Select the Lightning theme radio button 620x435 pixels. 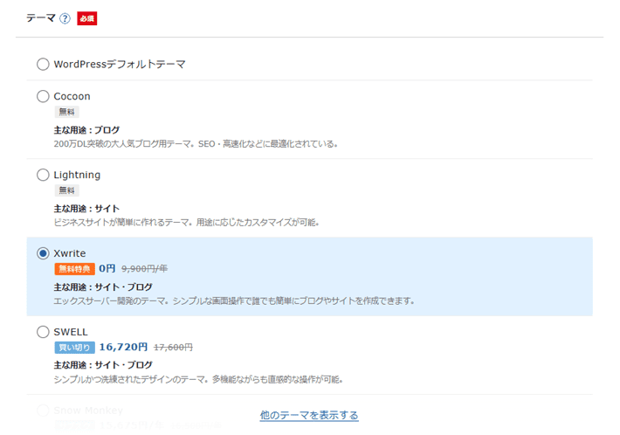[43, 175]
